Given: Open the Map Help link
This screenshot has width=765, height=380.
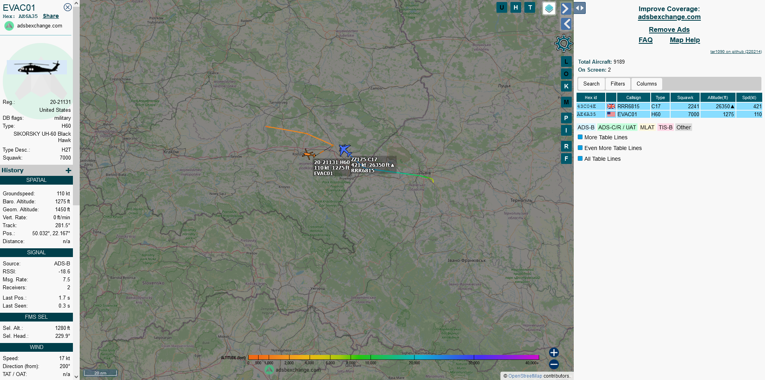Looking at the screenshot, I should pos(685,40).
